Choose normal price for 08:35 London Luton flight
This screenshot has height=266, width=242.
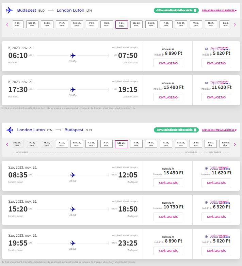[x=168, y=183]
